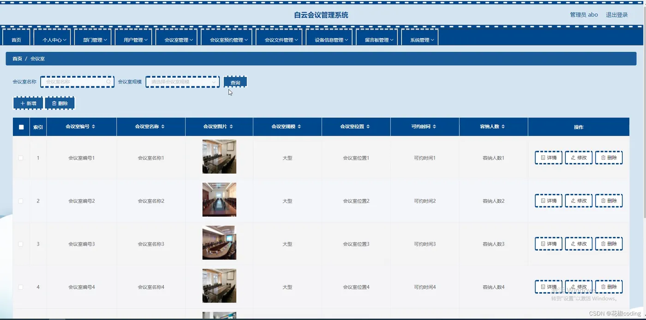Check the checkbox for row 3
646x320 pixels.
pyautogui.click(x=21, y=244)
